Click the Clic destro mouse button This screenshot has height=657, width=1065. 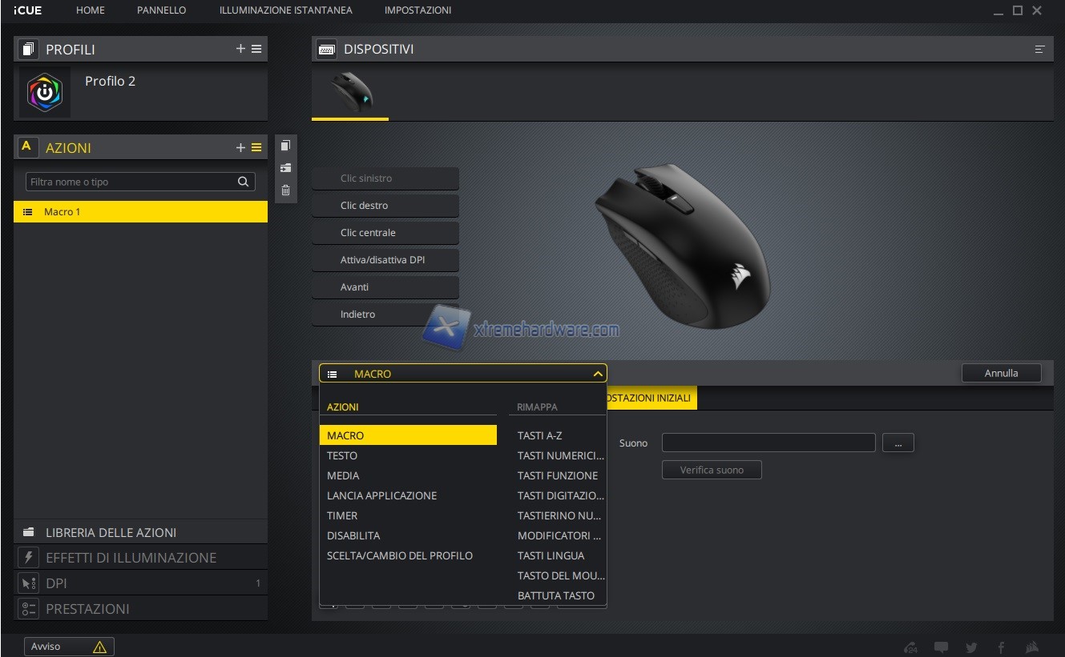[x=385, y=206]
